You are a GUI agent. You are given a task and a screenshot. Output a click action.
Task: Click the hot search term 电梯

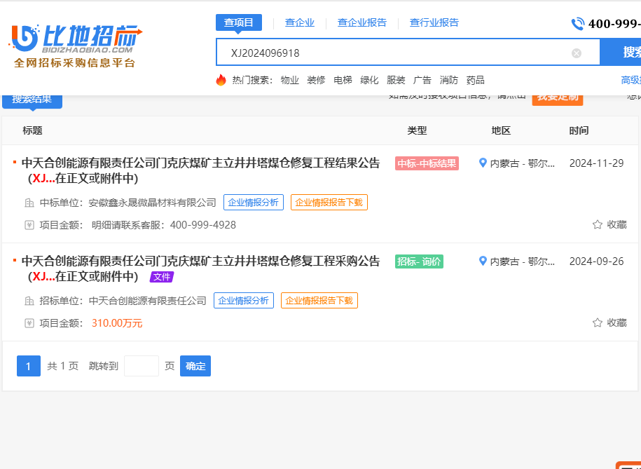point(343,80)
